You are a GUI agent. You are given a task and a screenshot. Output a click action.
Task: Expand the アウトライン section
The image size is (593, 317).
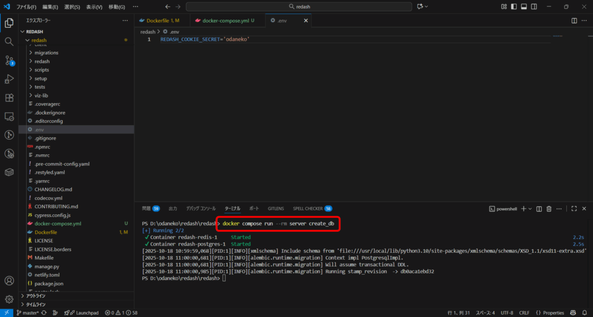click(x=36, y=296)
